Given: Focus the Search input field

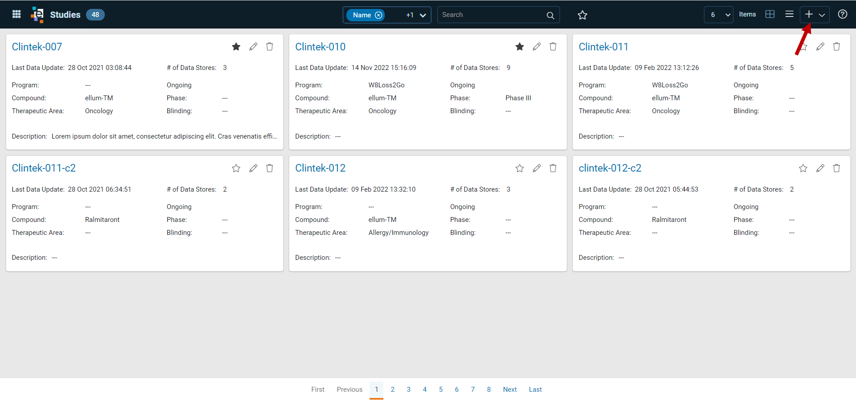Looking at the screenshot, I should (x=492, y=15).
